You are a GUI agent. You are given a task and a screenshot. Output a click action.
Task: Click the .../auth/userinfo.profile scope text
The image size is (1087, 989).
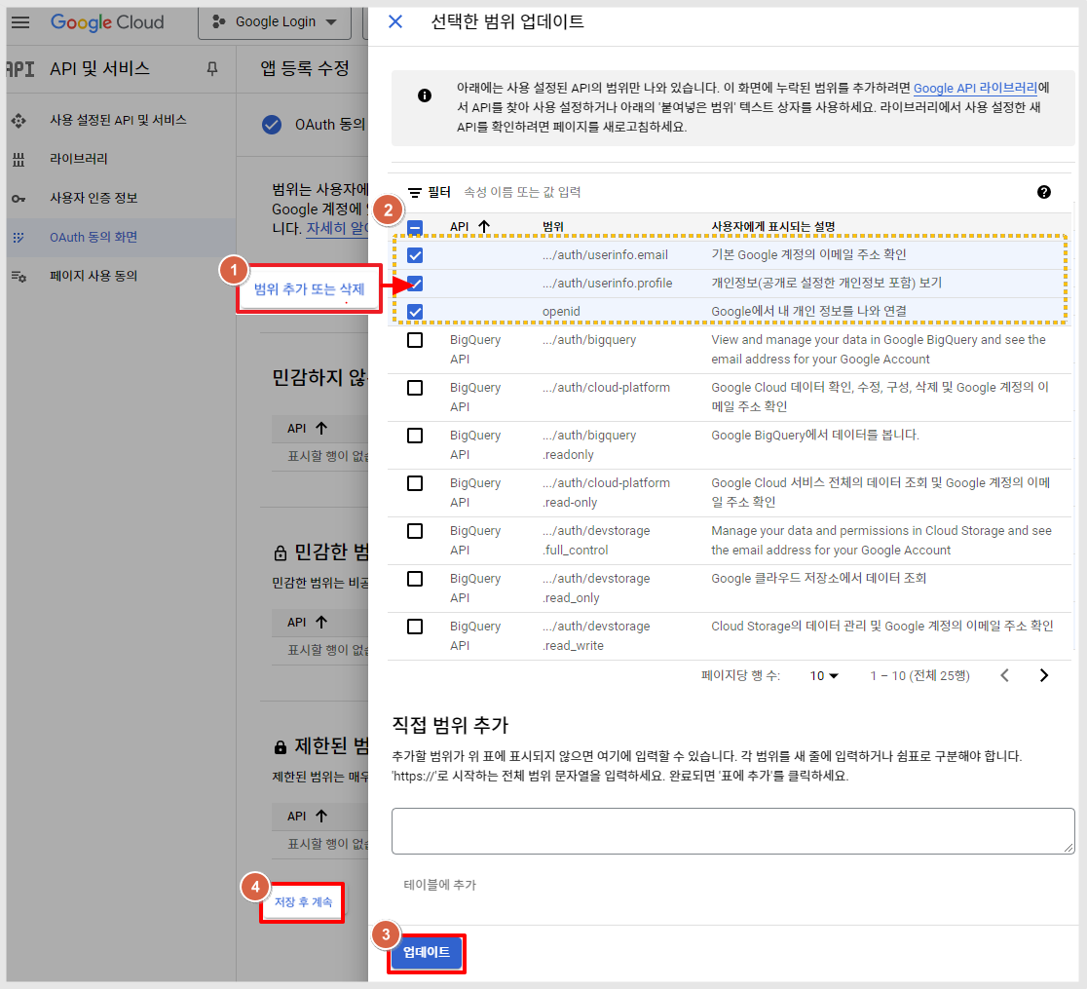(607, 283)
